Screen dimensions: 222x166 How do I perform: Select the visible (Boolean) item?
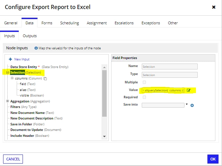coord(32,96)
